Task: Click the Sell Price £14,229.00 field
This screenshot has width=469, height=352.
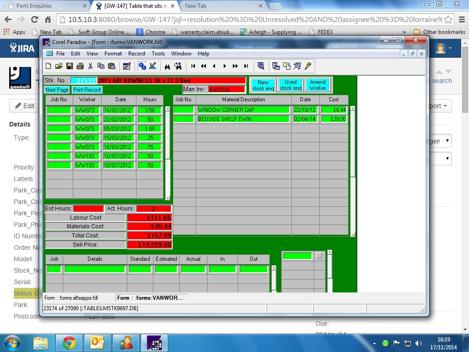Action: coord(150,245)
